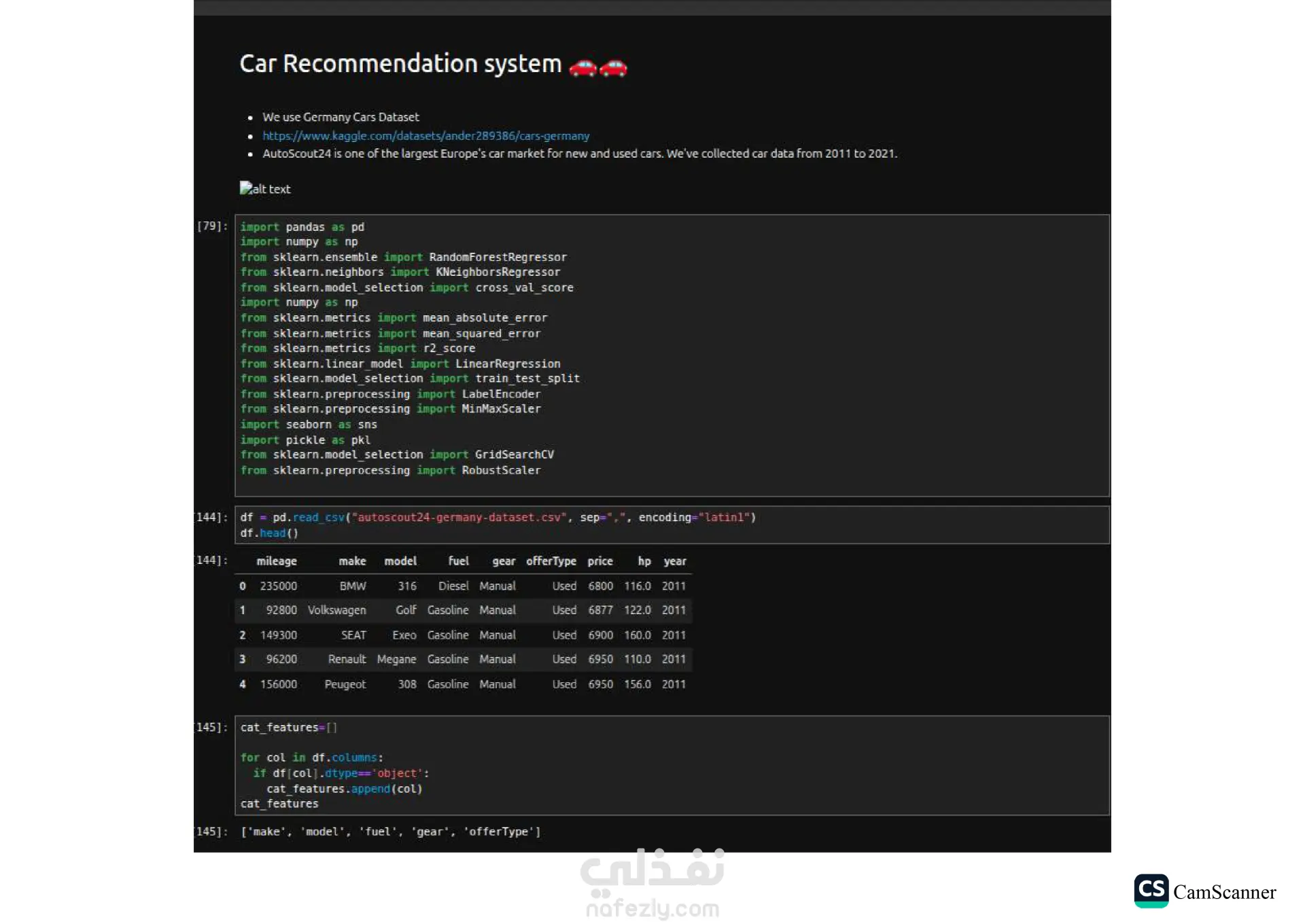The image size is (1305, 922).
Task: Click the CamScanner CS logo icon
Action: coord(1151,890)
